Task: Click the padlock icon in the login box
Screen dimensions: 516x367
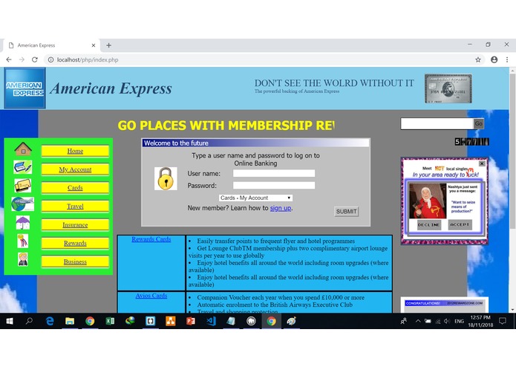Action: [x=166, y=179]
